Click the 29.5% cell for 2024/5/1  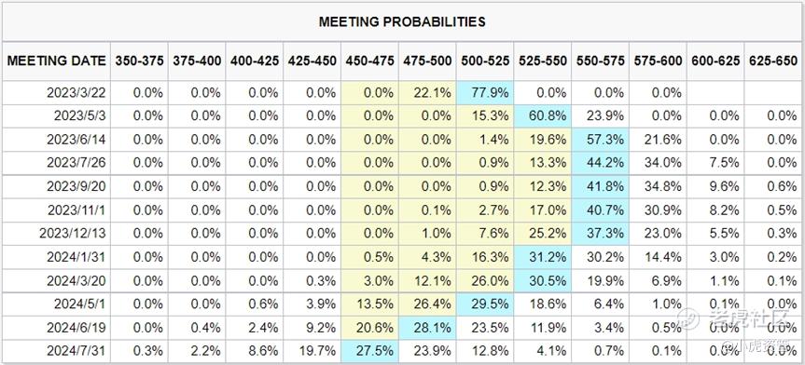click(485, 304)
